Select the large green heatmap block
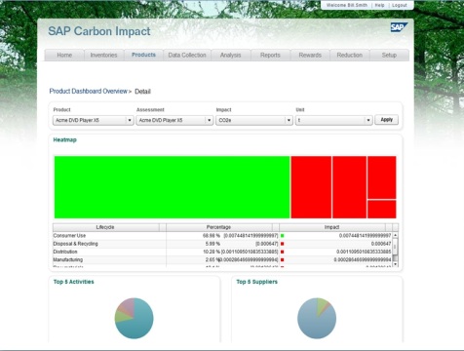The width and height of the screenshot is (464, 351). coord(172,187)
